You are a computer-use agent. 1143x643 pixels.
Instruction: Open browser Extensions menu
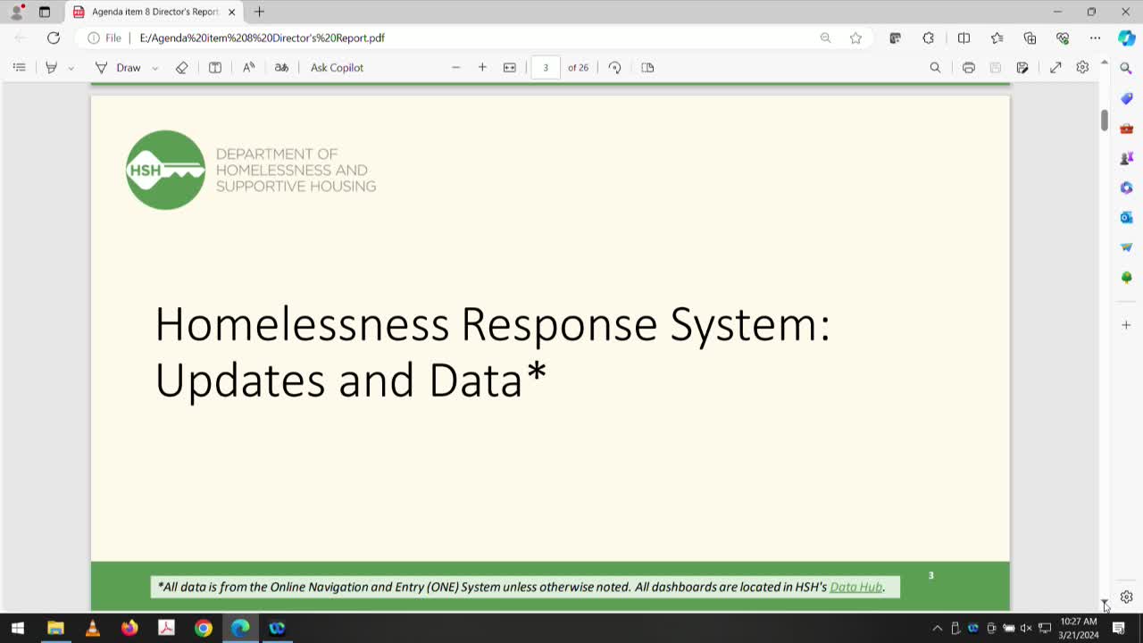929,38
